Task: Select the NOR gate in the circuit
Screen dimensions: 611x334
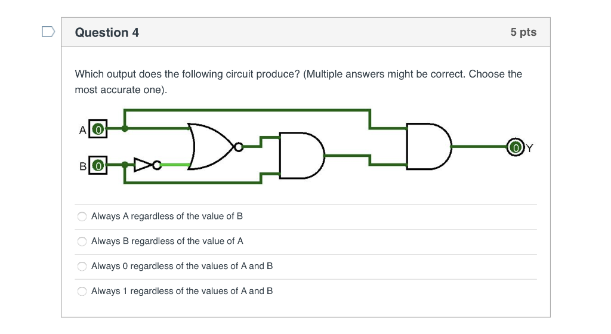Action: (211, 146)
